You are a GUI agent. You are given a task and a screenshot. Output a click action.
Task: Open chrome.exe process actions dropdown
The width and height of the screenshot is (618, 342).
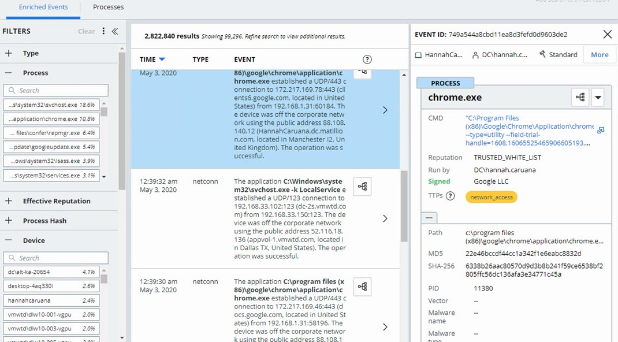click(598, 97)
